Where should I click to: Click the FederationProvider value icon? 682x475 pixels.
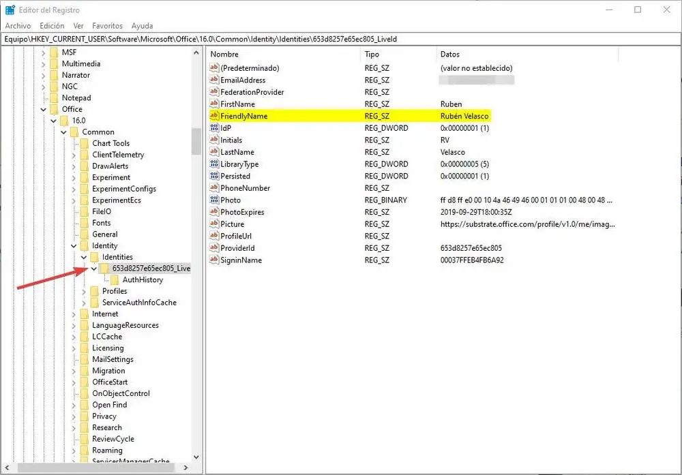[214, 92]
